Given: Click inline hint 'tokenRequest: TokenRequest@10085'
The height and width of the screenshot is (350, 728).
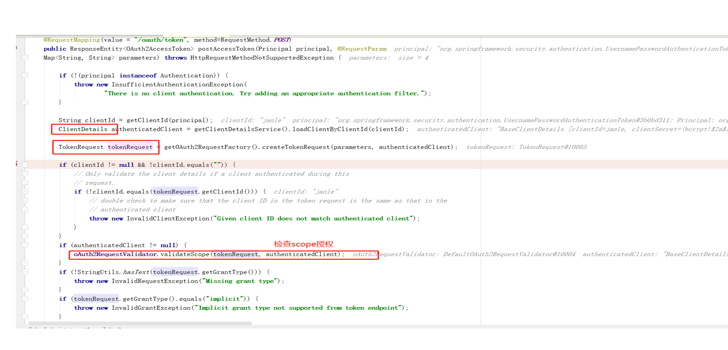Looking at the screenshot, I should click(x=526, y=147).
